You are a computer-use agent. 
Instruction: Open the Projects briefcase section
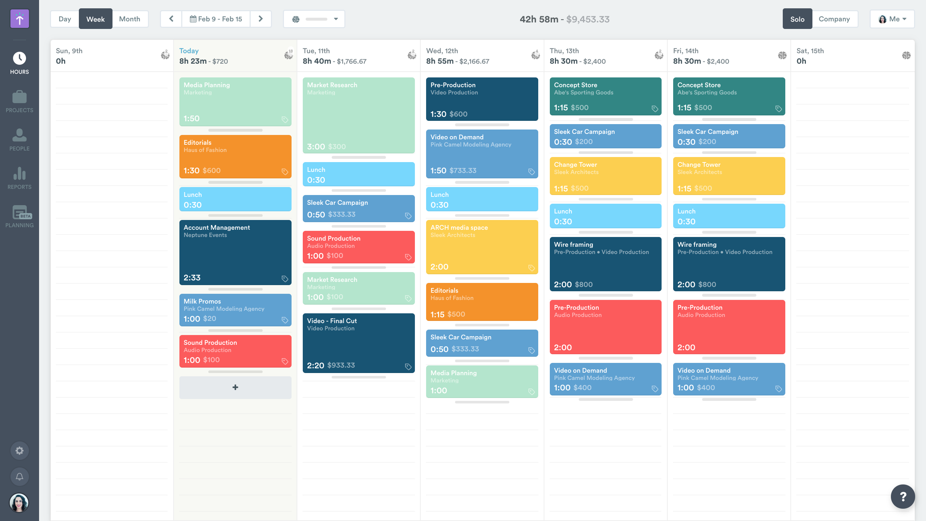(x=20, y=102)
